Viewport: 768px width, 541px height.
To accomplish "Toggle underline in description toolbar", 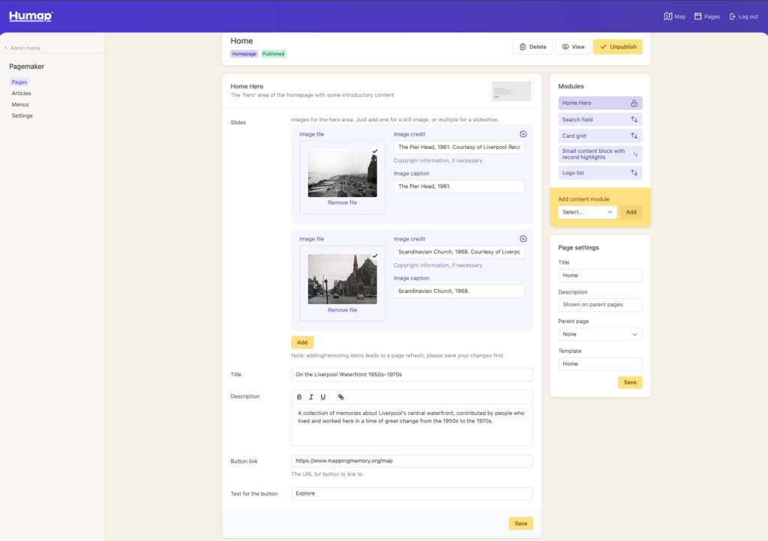I will coord(323,397).
